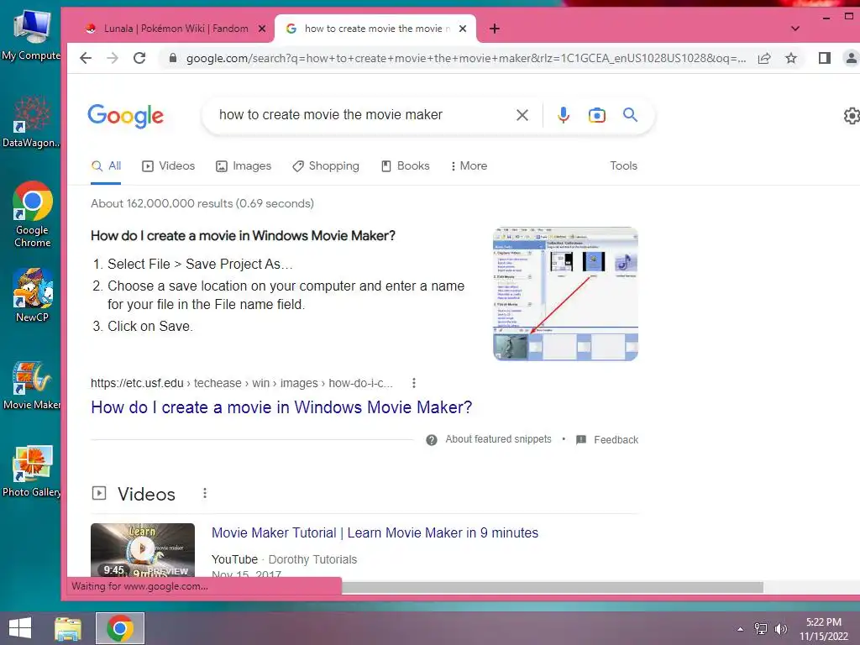The height and width of the screenshot is (645, 860).
Task: Switch to Shopping results
Action: point(326,165)
